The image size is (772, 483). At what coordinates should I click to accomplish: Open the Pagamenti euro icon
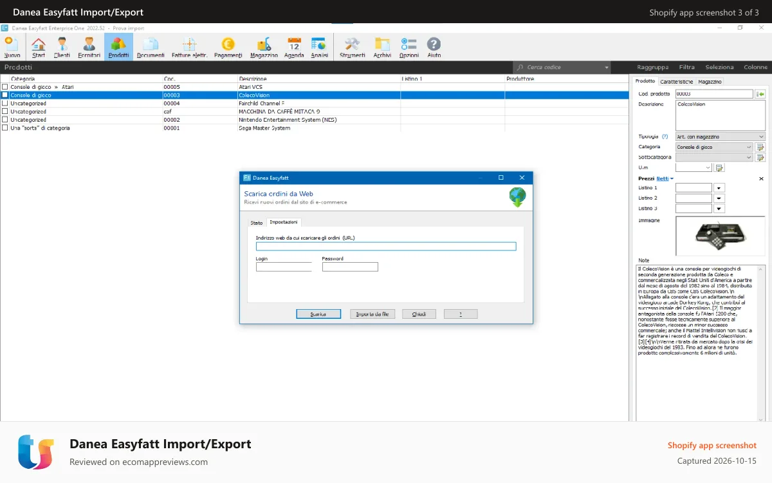(228, 48)
